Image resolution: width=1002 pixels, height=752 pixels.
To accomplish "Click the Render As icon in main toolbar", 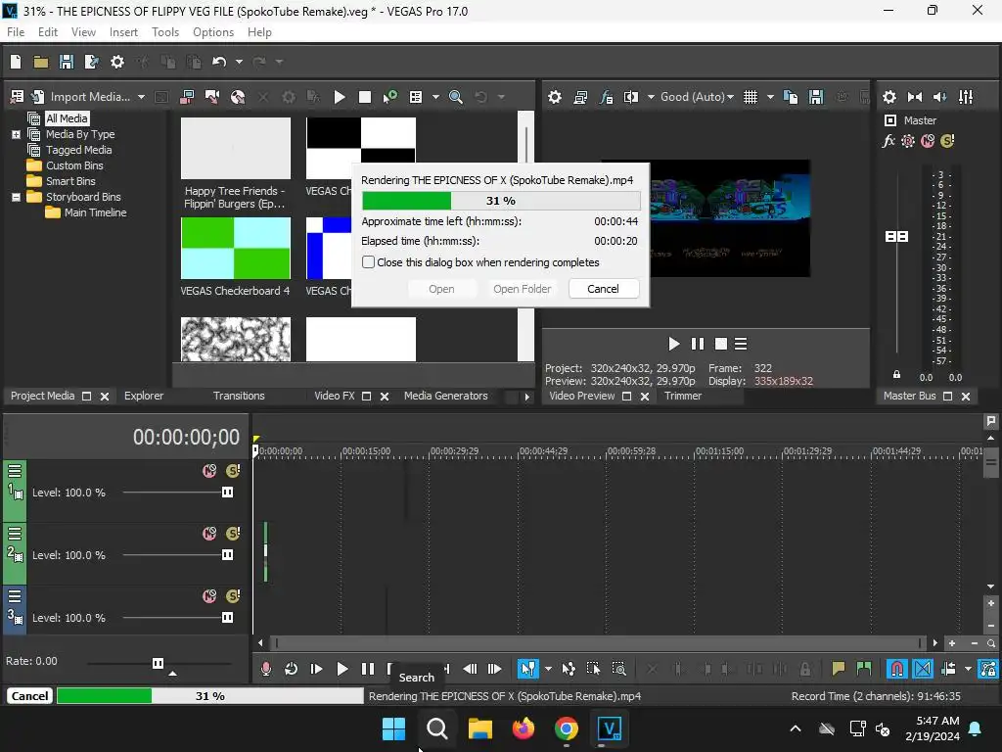I will click(92, 62).
